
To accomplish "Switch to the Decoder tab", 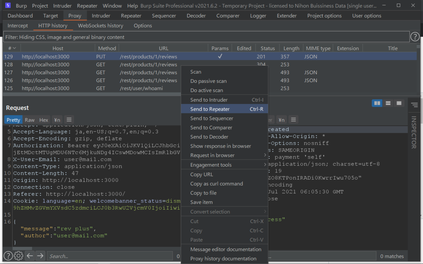I will pyautogui.click(x=196, y=15).
